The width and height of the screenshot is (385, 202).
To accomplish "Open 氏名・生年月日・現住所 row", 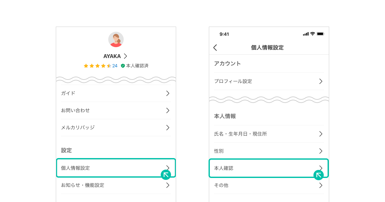I will (x=269, y=134).
